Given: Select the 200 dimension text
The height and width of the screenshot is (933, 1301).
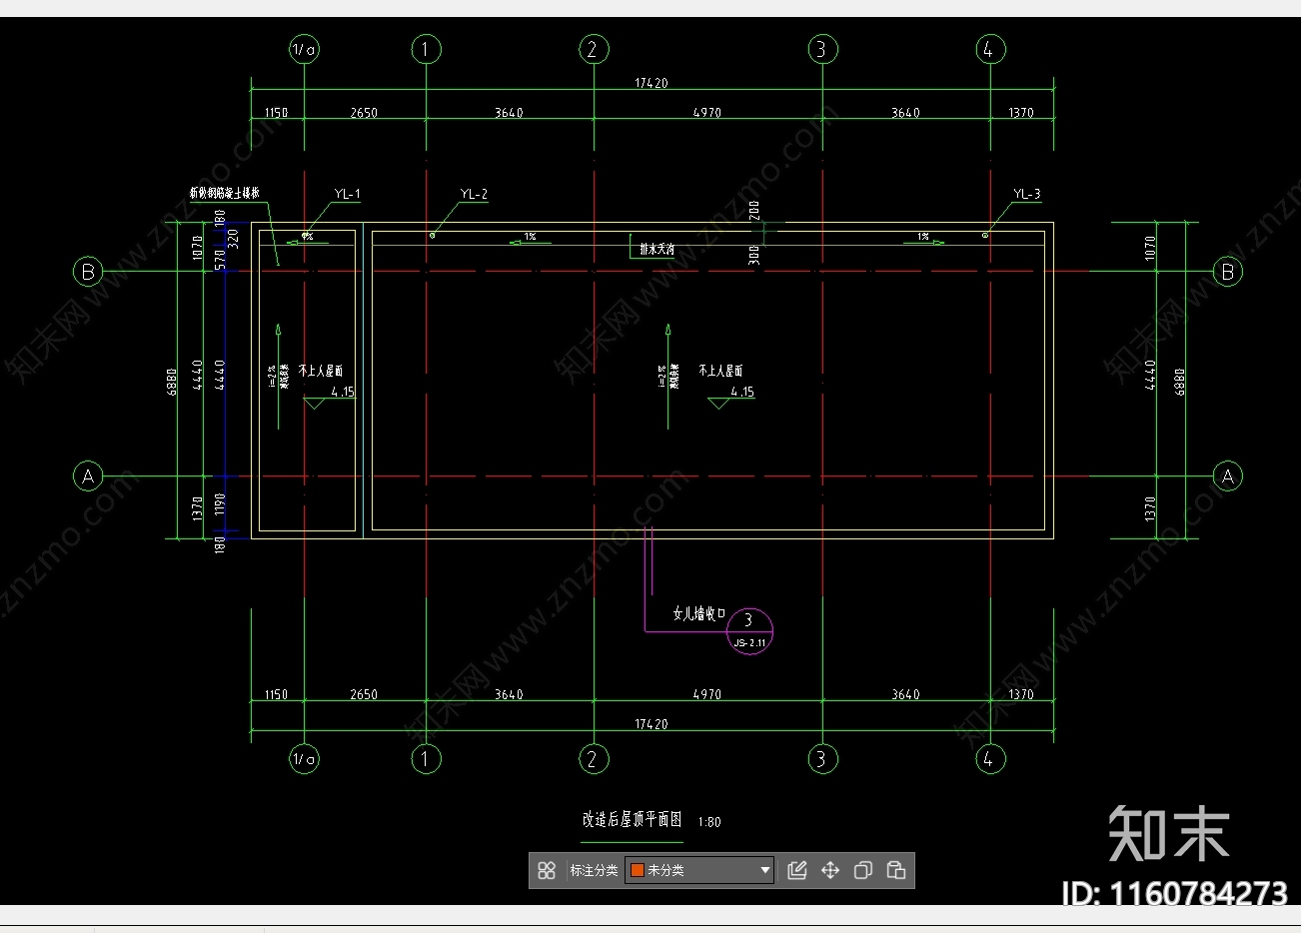Looking at the screenshot, I should point(754,210).
